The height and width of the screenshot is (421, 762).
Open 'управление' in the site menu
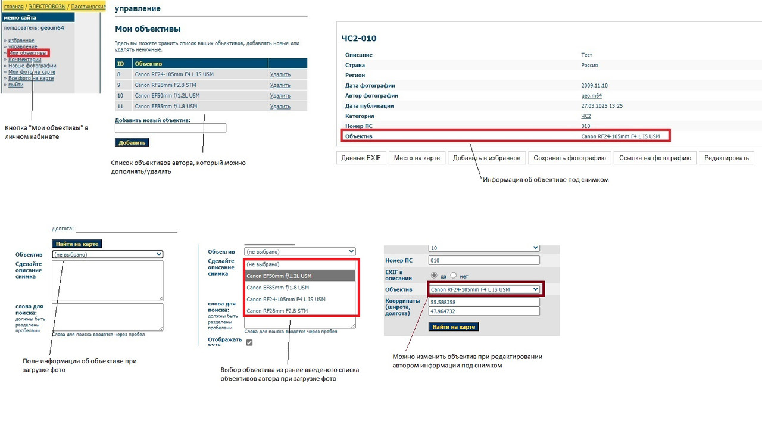23,46
